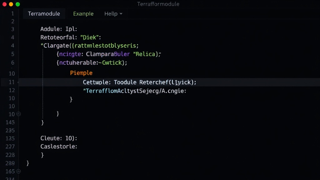Image resolution: width=320 pixels, height=180 pixels.
Task: Switch to the Terramodule tab
Action: [44, 14]
